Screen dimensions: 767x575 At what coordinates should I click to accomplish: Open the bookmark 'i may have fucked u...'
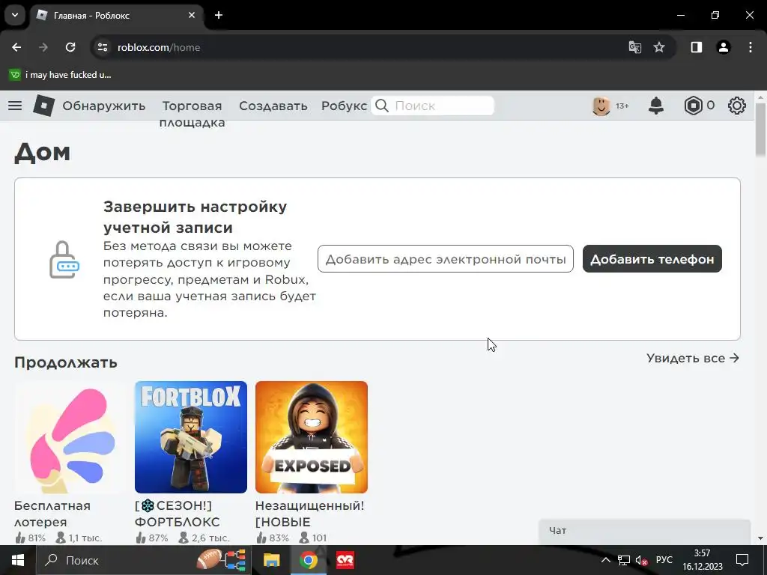point(60,75)
